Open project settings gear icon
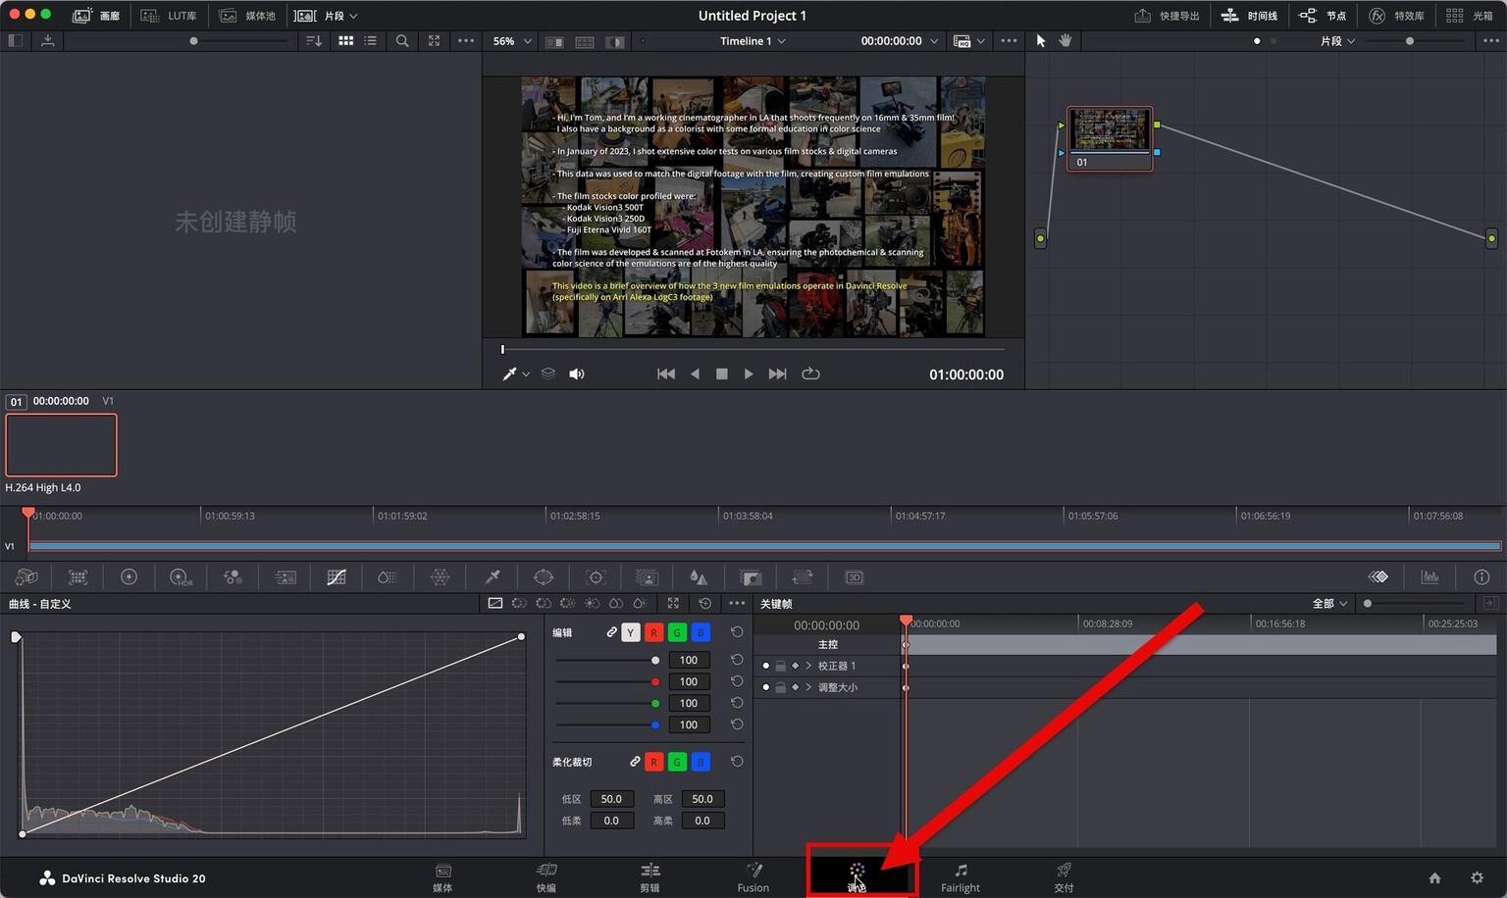Screen dimensions: 1507x898 tap(1478, 878)
